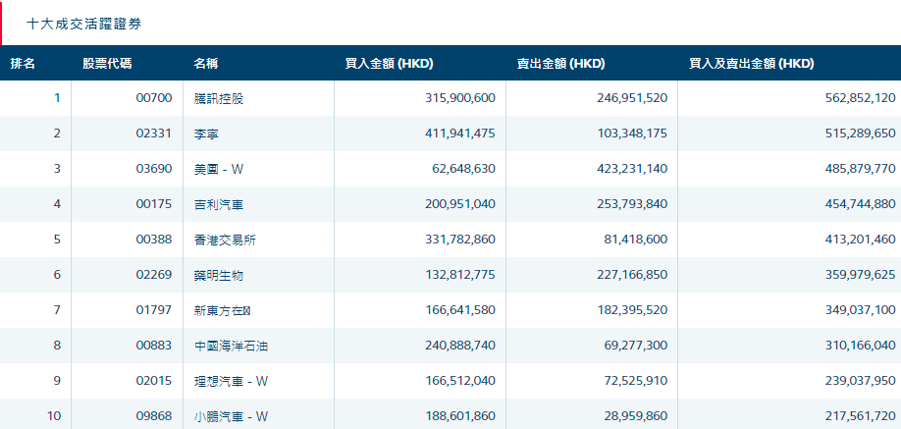Select stock code 00883
This screenshot has height=429, width=901.
pyautogui.click(x=154, y=346)
